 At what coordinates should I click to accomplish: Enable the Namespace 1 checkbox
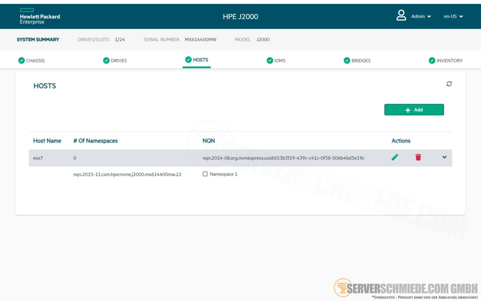[x=205, y=174]
